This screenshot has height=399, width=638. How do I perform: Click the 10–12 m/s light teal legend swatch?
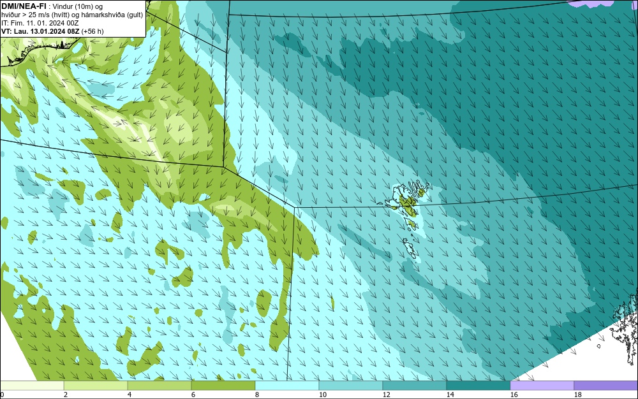click(x=351, y=385)
